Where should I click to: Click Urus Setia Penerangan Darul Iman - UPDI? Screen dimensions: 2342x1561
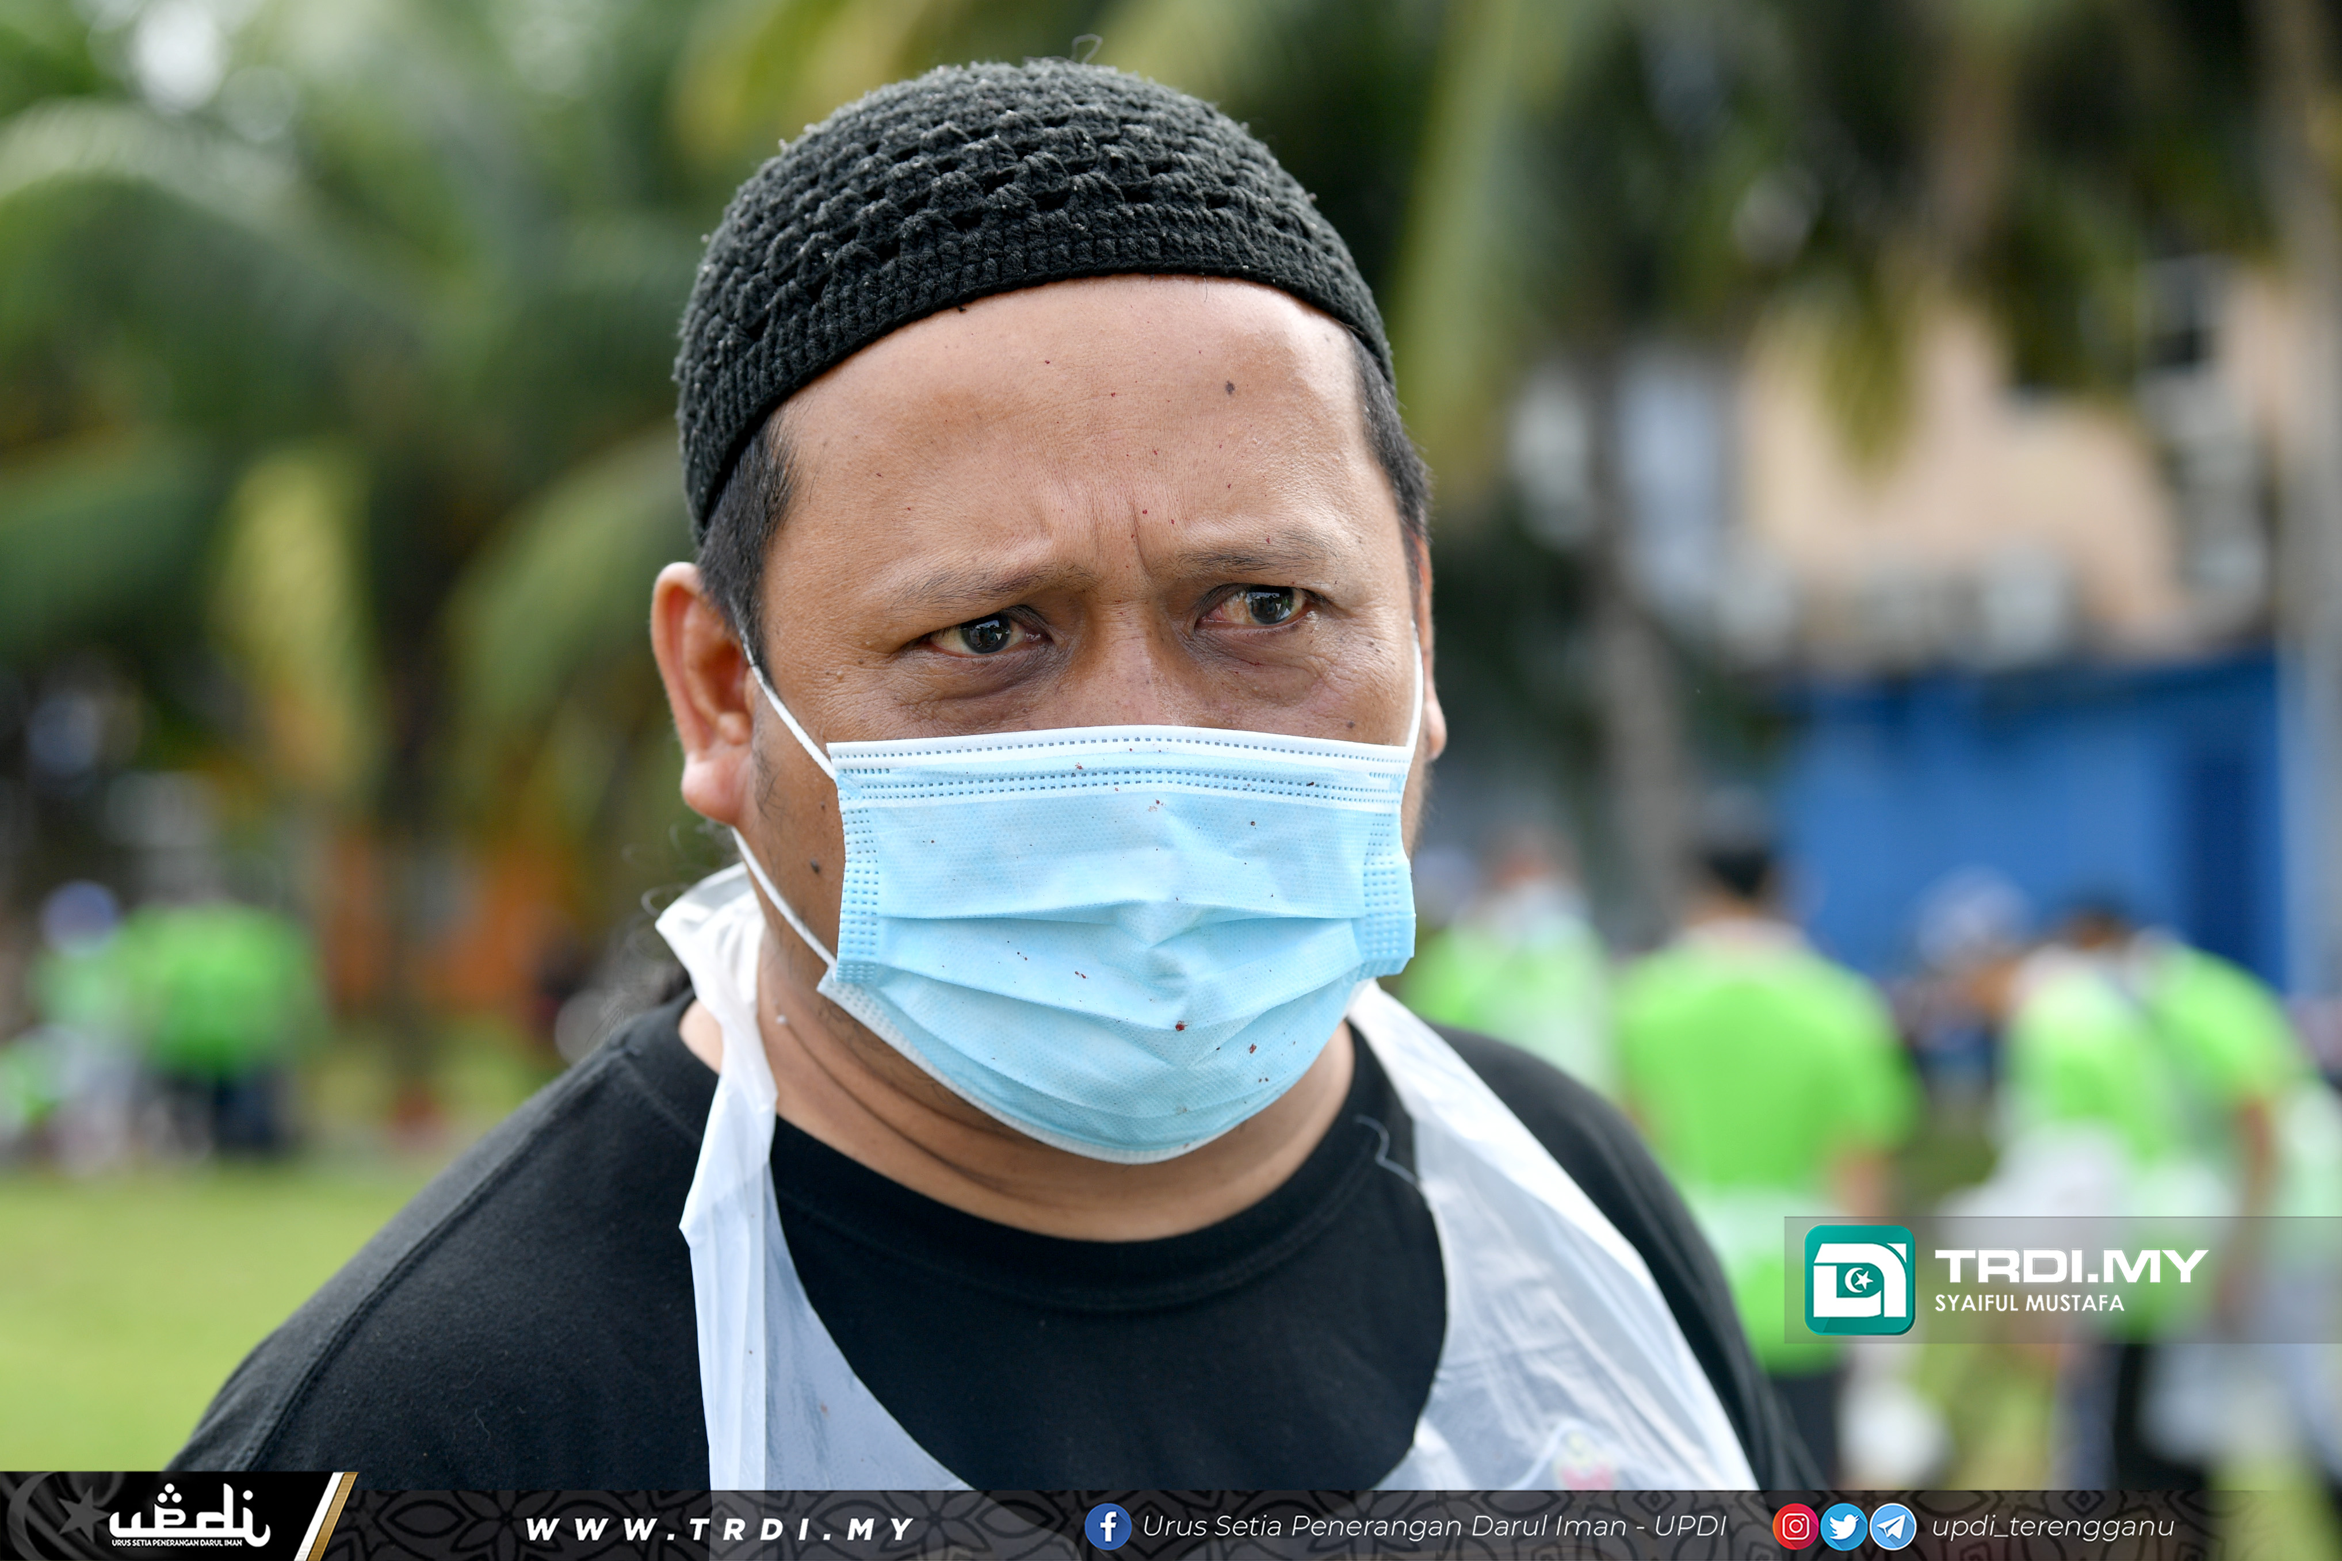tap(1434, 1526)
